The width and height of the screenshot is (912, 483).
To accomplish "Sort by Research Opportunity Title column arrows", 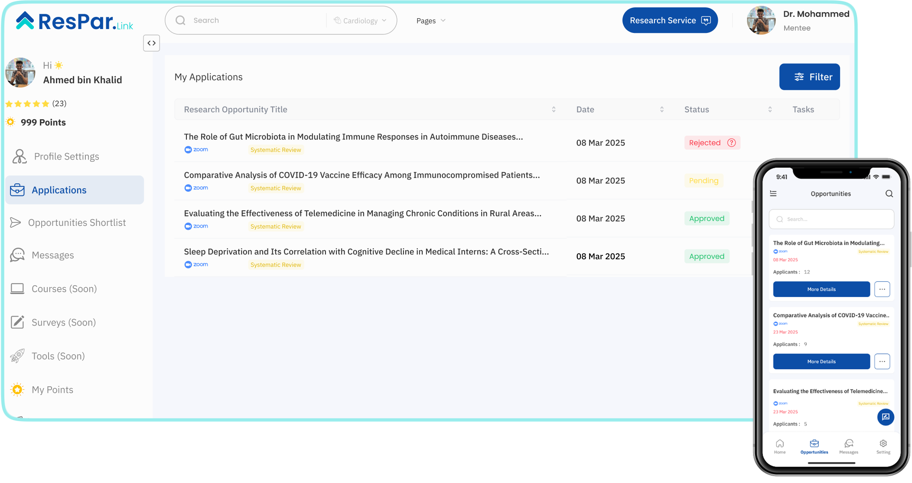I will coord(554,109).
